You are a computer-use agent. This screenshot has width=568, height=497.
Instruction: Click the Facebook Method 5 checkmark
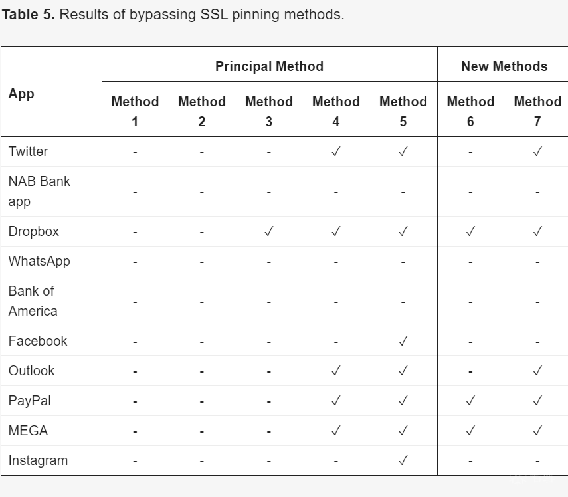click(403, 341)
